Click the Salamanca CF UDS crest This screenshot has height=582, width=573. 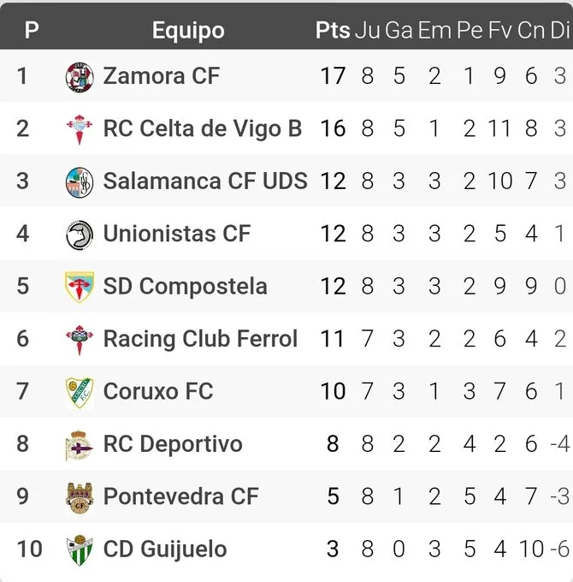(x=79, y=181)
